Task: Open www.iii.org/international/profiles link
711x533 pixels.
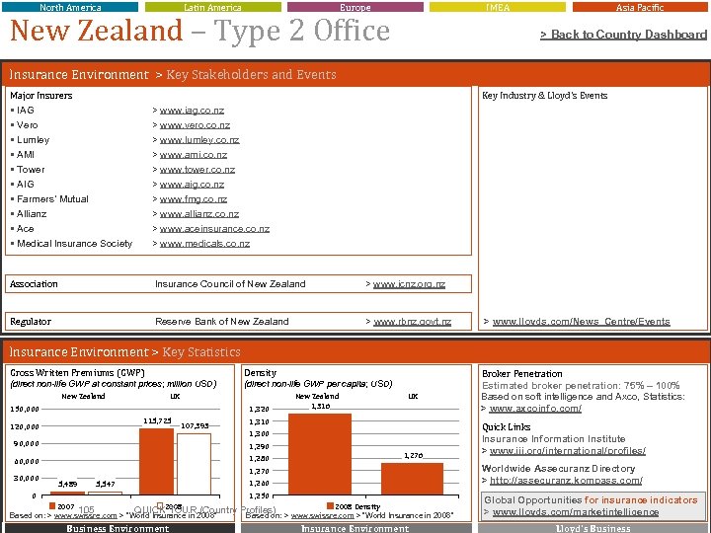Action: pyautogui.click(x=568, y=451)
